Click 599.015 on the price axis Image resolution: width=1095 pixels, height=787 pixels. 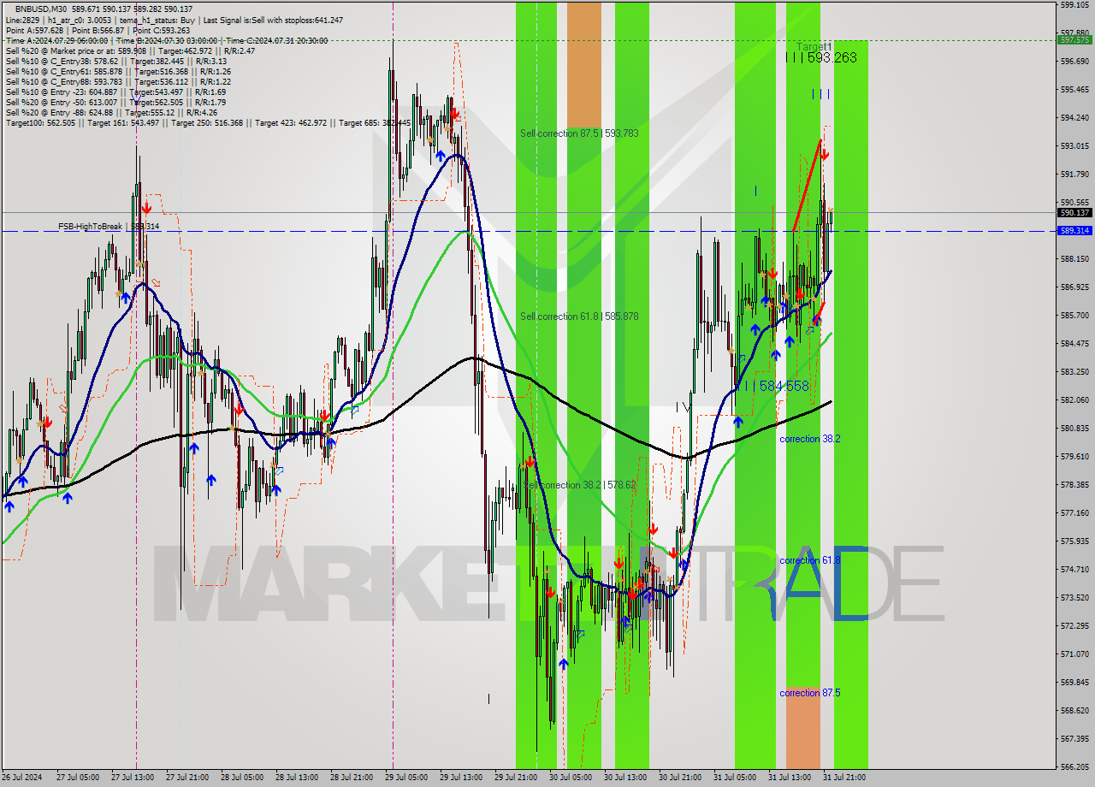pyautogui.click(x=1074, y=4)
